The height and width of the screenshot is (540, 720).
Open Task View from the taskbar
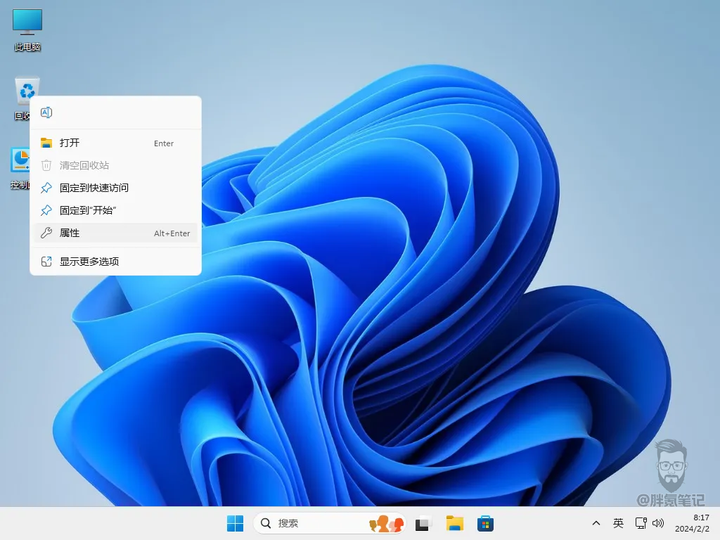pos(423,523)
